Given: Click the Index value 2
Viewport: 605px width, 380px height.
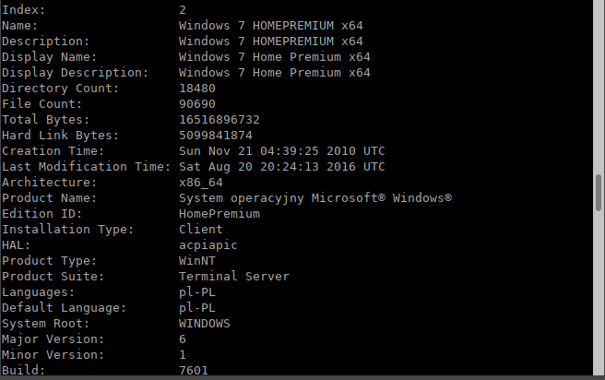Looking at the screenshot, I should 183,10.
